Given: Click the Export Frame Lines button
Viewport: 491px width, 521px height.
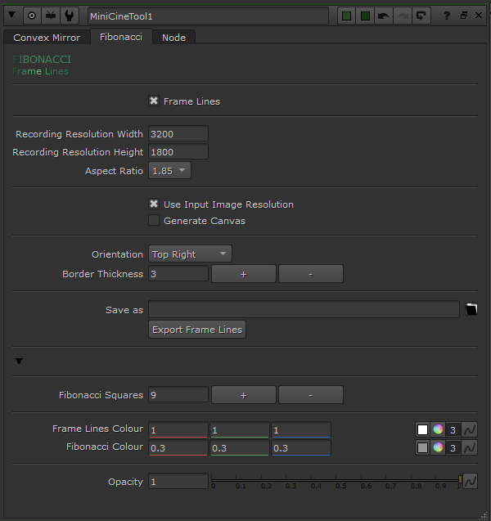Looking at the screenshot, I should (197, 330).
